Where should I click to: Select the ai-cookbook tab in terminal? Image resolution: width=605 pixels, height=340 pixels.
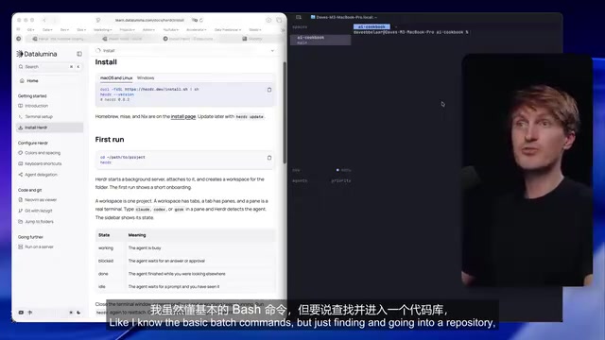click(372, 26)
